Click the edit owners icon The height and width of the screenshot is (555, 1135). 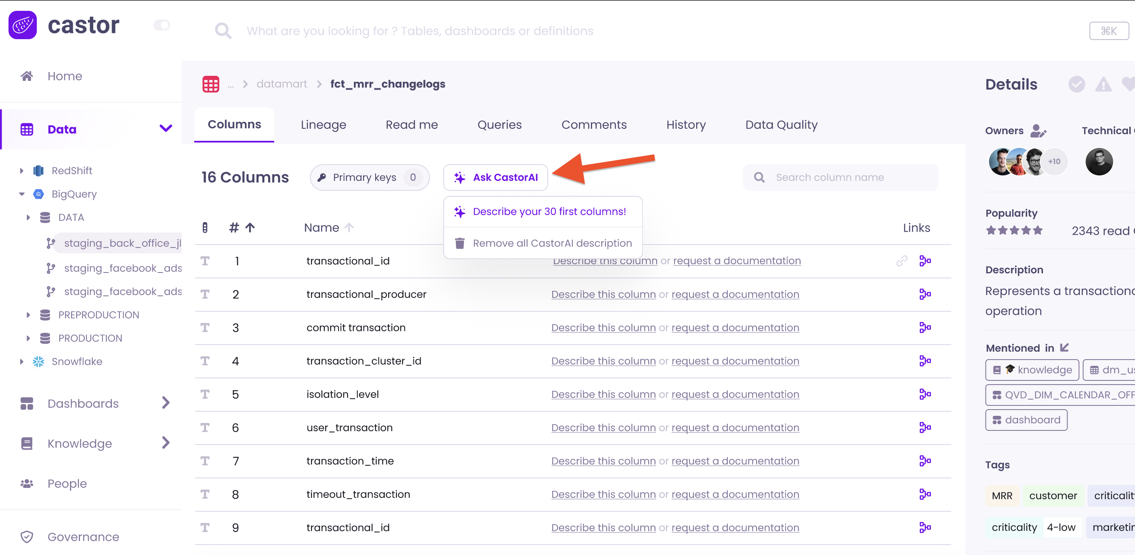tap(1038, 131)
